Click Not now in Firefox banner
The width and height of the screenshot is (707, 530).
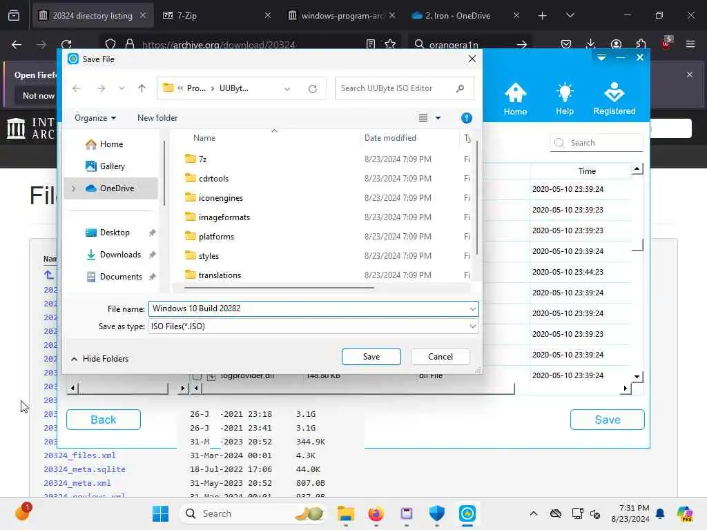click(x=39, y=95)
